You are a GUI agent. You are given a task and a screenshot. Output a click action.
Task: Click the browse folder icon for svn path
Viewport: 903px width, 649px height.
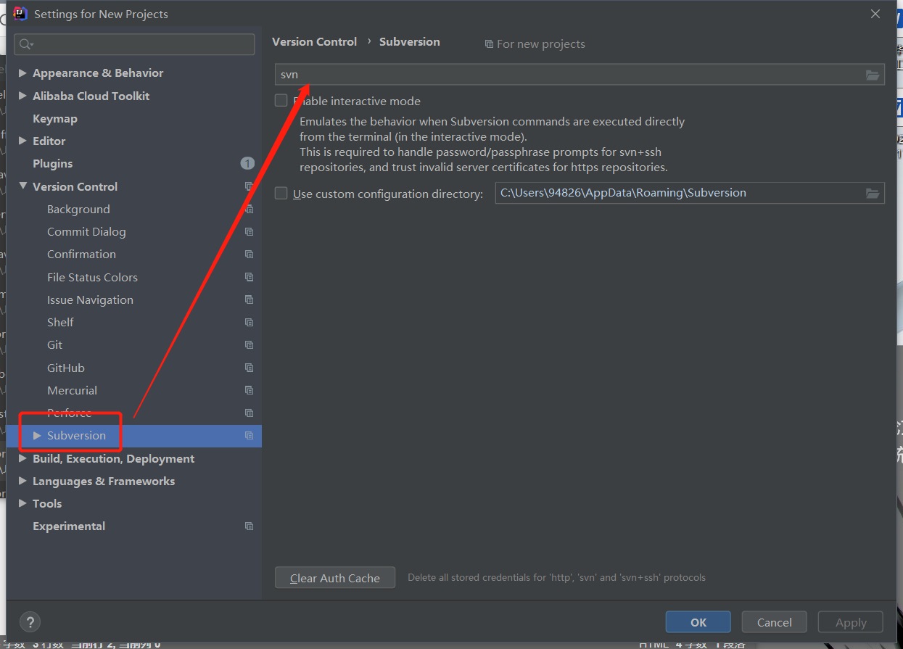(873, 75)
